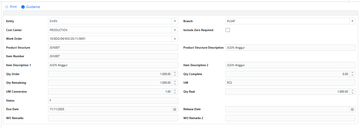Click the Qty Complete value 0.00
Image resolution: width=360 pixels, height=128 pixels.
pos(345,74)
